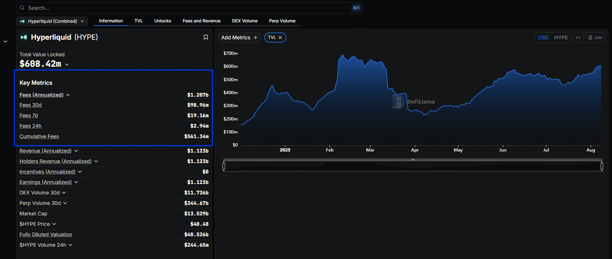The width and height of the screenshot is (612, 259).
Task: Click the $608.42m TVL value
Action: click(x=40, y=64)
